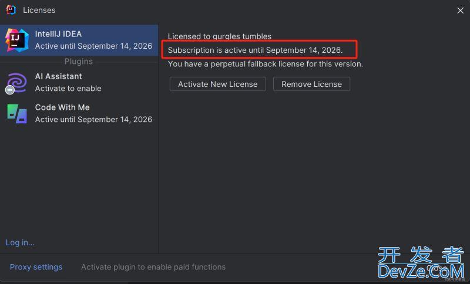Screen dimensions: 470x284
Task: Click the Code With Me icon
Action: pos(17,113)
